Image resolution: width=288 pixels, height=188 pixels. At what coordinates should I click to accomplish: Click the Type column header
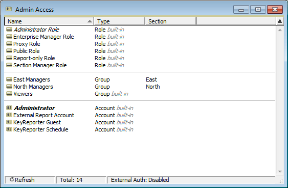[119, 21]
